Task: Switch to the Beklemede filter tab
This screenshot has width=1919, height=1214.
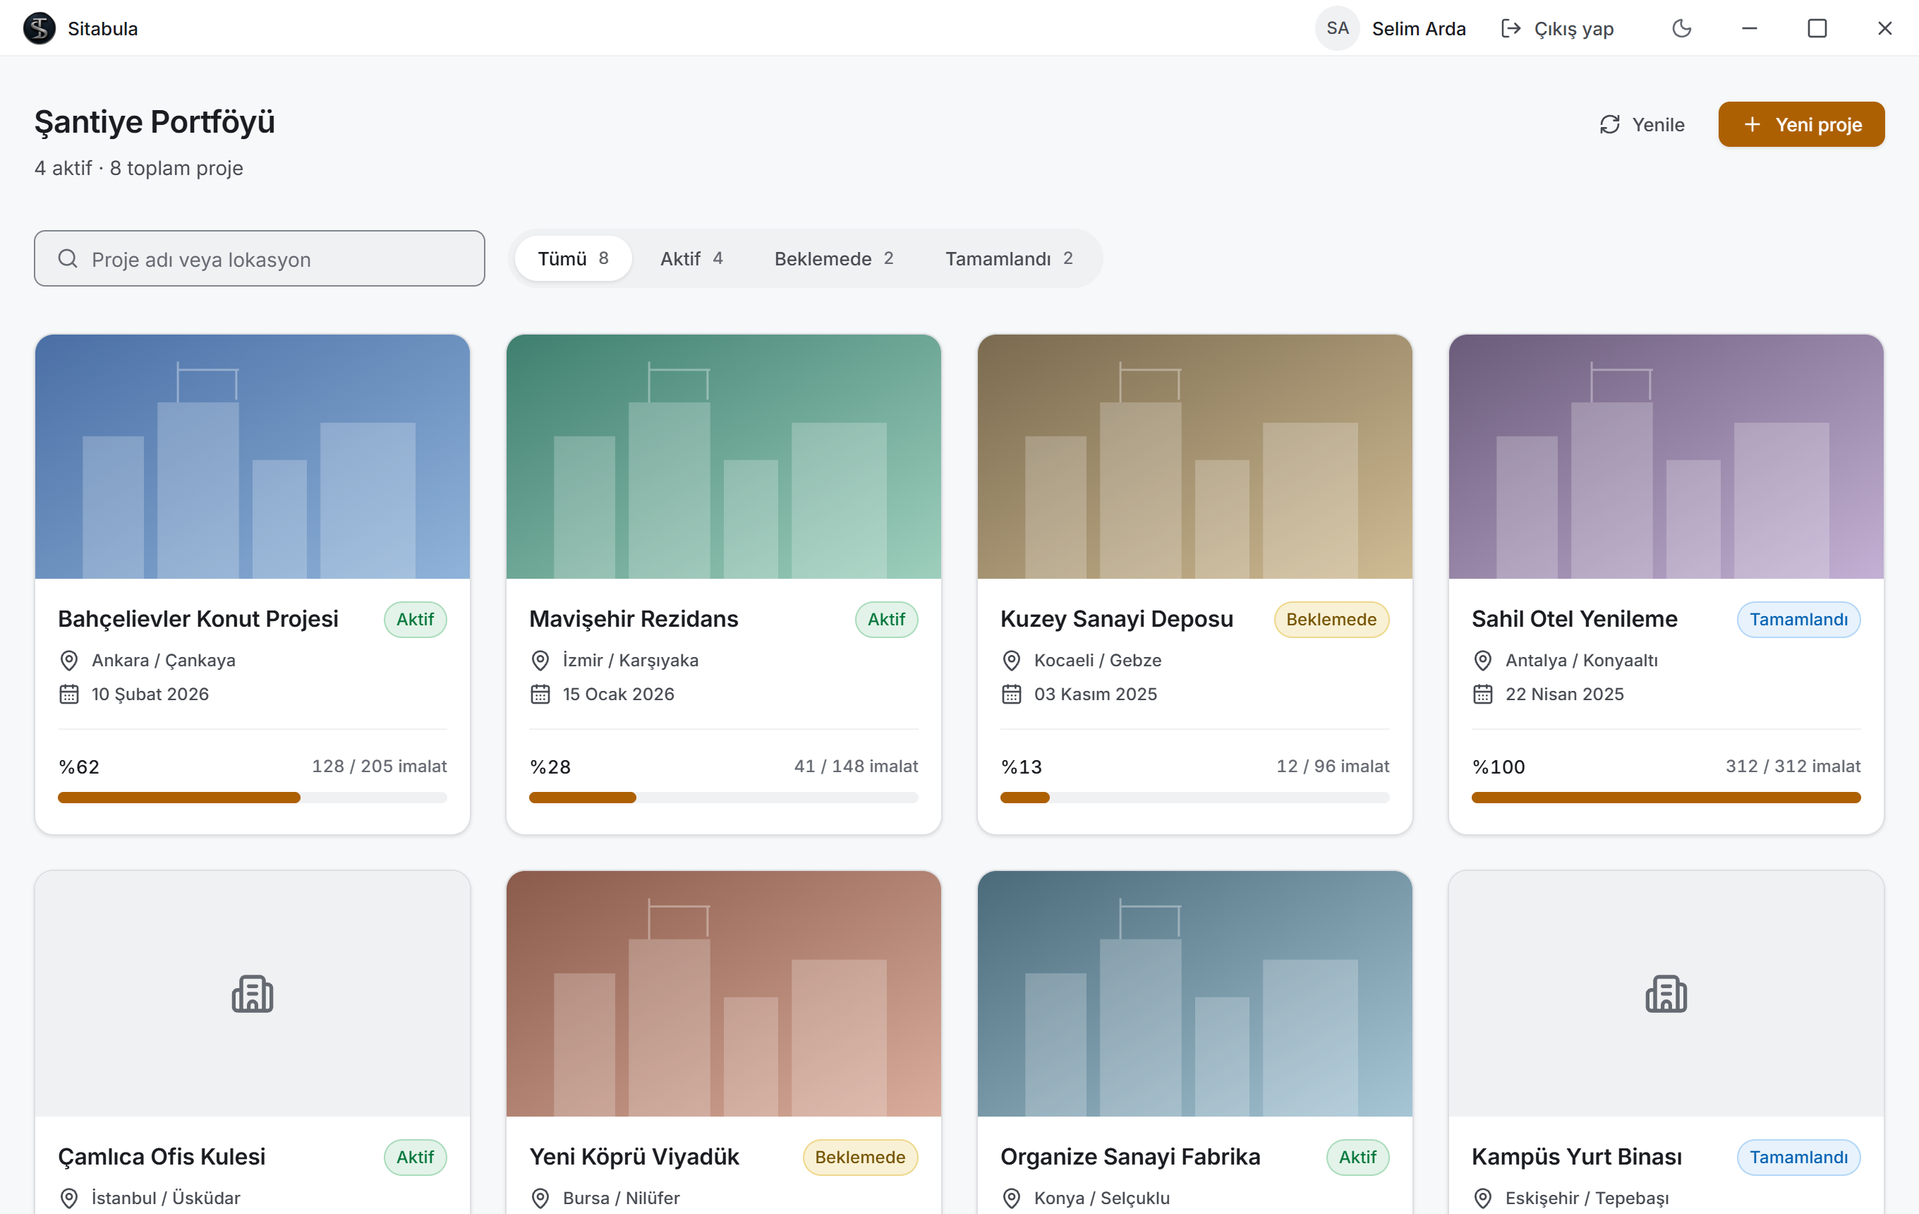Action: click(834, 259)
